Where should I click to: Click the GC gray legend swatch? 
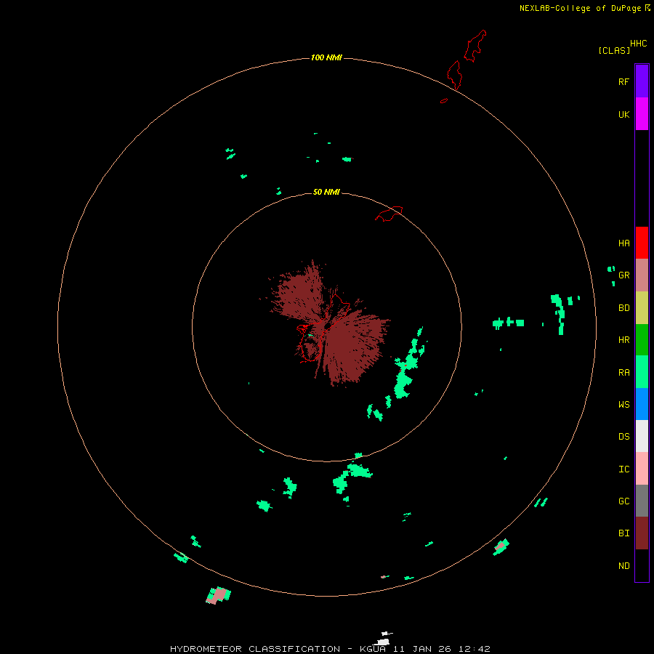[x=642, y=501]
